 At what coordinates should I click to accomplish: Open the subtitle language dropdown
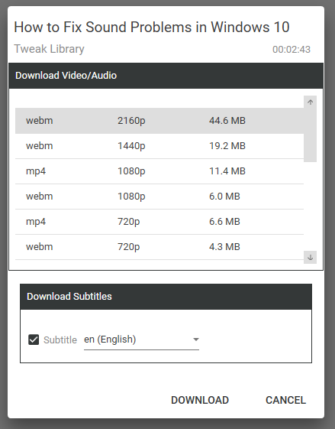[141, 340]
